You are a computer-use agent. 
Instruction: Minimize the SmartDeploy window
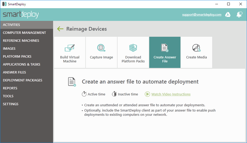pos(217,4)
